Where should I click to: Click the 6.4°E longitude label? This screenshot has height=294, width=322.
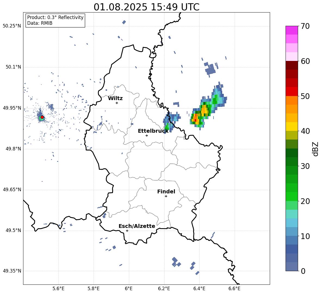coord(199,289)
